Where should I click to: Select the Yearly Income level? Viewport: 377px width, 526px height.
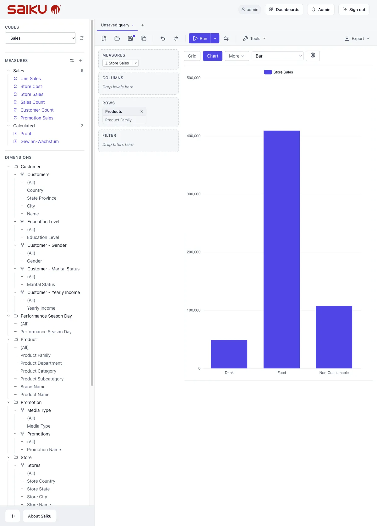(x=41, y=308)
